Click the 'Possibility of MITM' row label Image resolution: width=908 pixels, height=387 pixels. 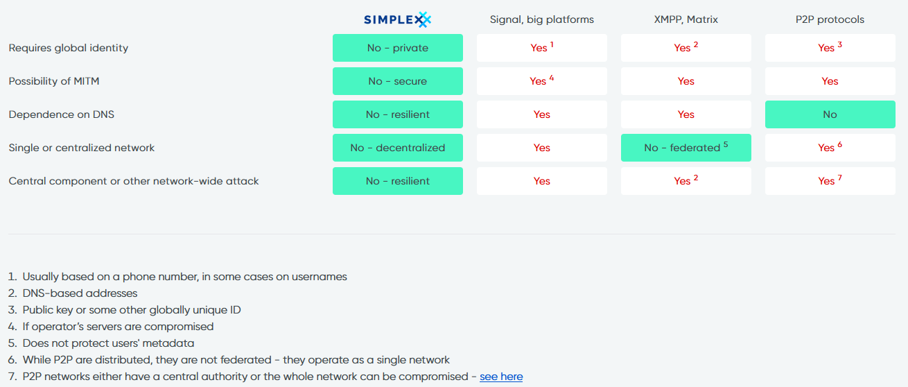[x=54, y=81]
